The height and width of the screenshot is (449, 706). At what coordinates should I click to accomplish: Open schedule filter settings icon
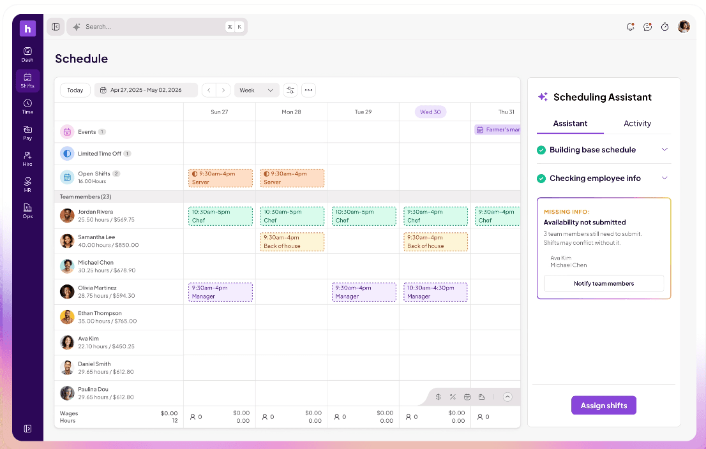pyautogui.click(x=290, y=90)
